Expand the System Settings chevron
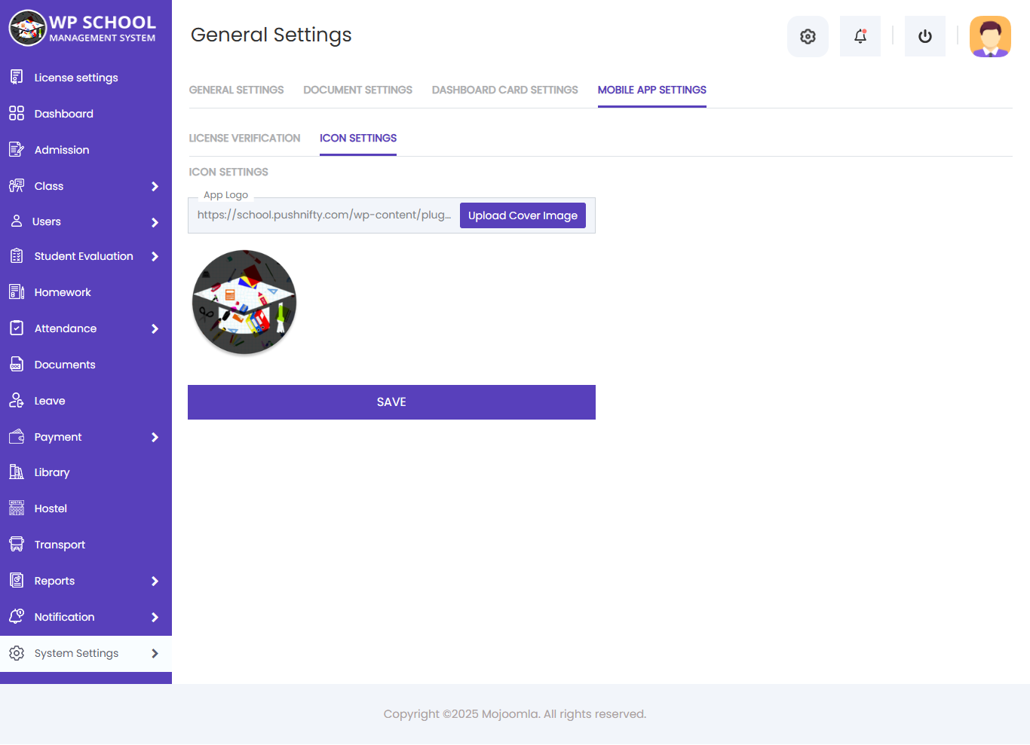The width and height of the screenshot is (1030, 745). point(155,653)
